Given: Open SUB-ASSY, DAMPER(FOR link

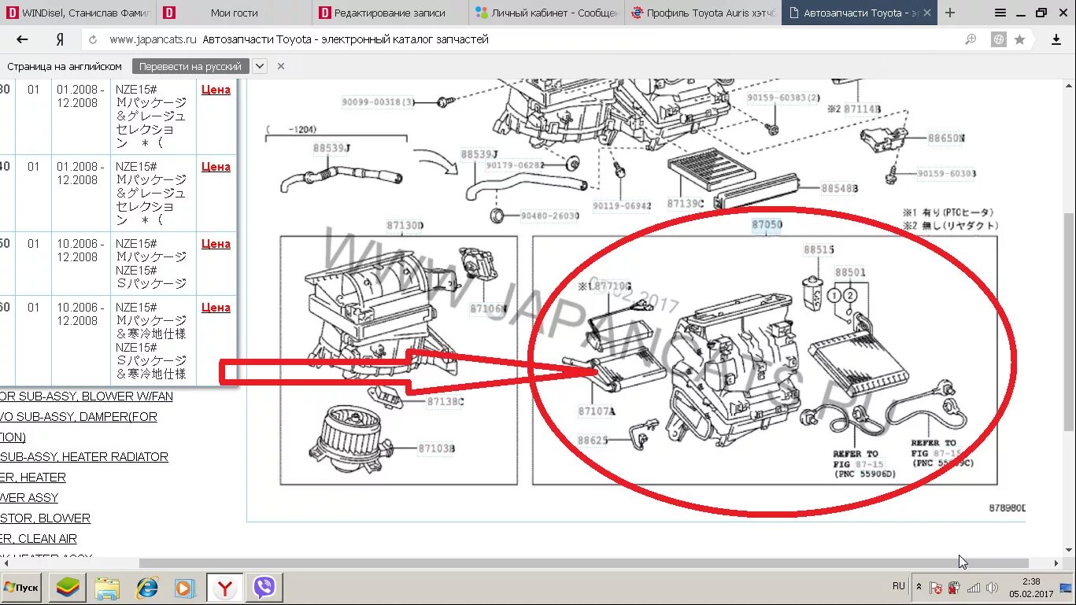Looking at the screenshot, I should click(x=79, y=417).
